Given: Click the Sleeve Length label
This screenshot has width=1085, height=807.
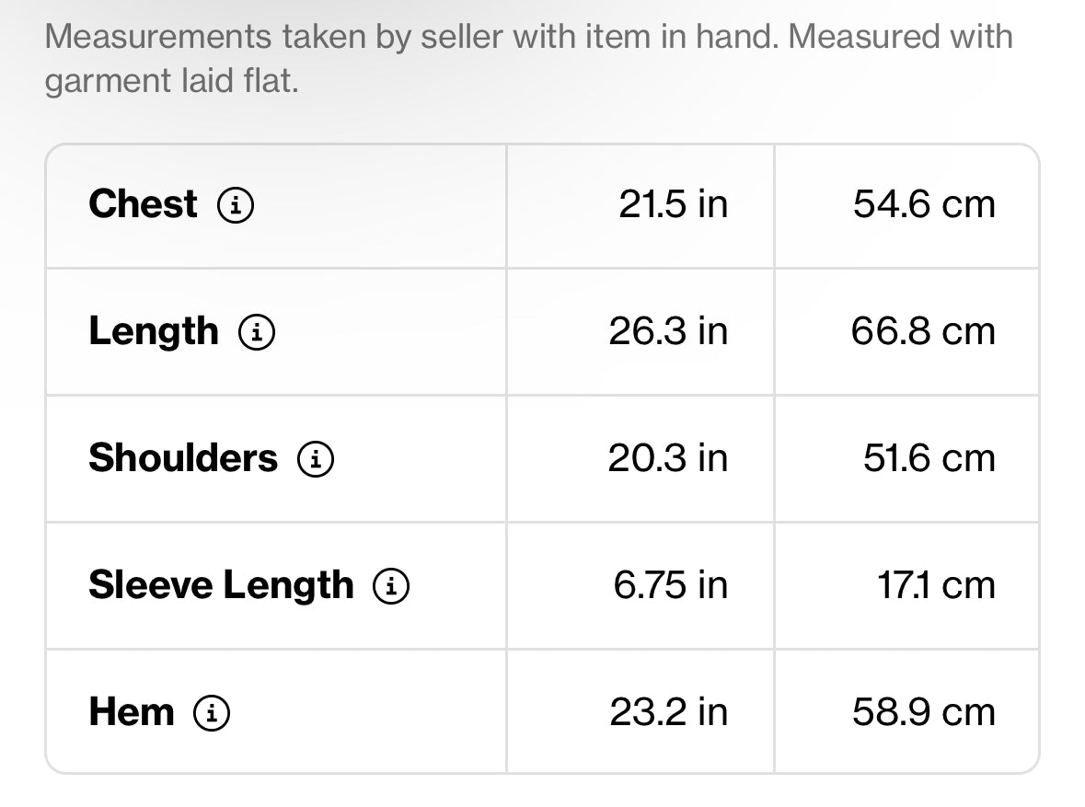Looking at the screenshot, I should pos(222,585).
